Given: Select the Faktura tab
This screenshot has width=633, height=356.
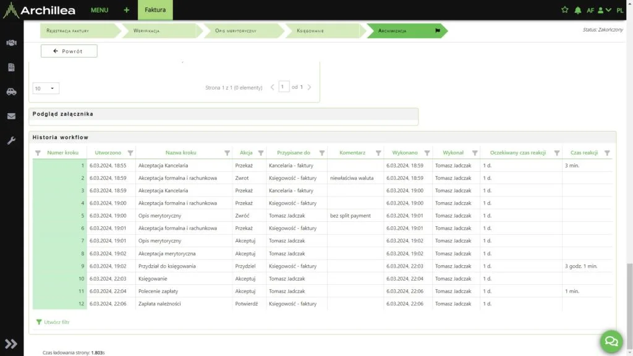Looking at the screenshot, I should (155, 10).
